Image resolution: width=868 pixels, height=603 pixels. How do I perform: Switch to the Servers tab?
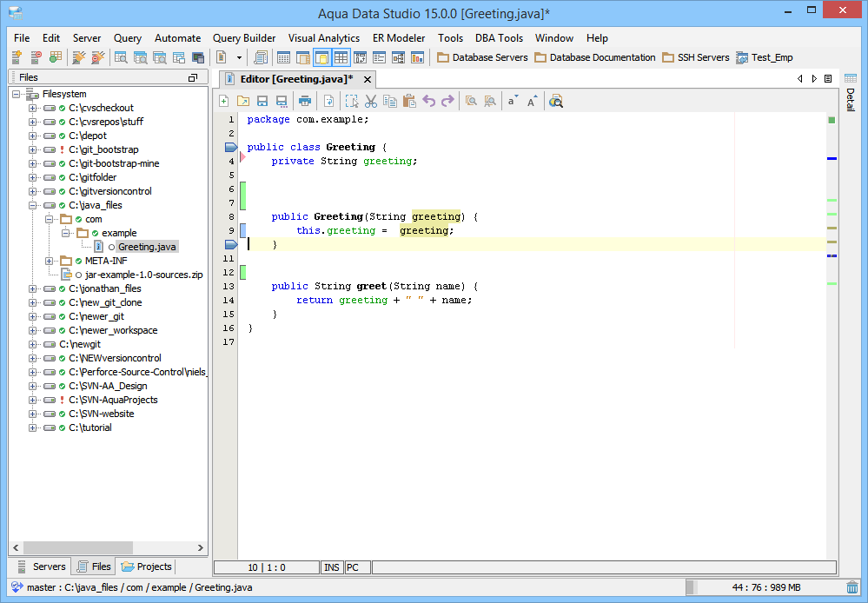coord(41,567)
